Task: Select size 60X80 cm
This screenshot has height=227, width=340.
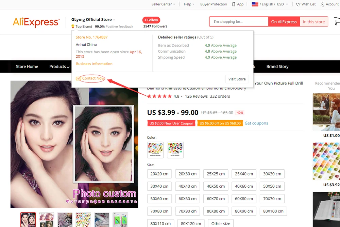Action: pyautogui.click(x=244, y=198)
